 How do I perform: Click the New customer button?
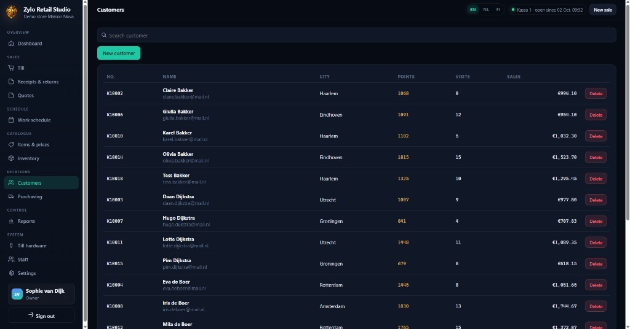[119, 53]
